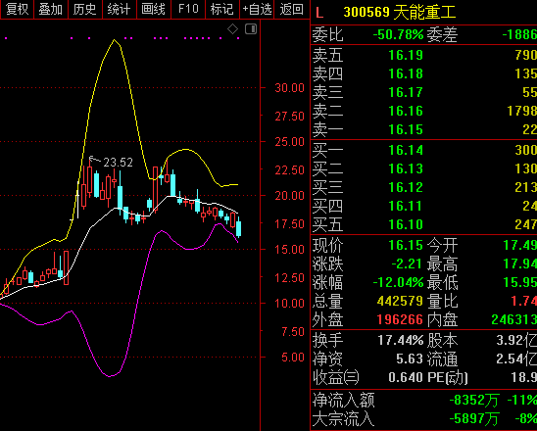Click the 30.00 price axis label
This screenshot has width=537, height=431.
289,88
